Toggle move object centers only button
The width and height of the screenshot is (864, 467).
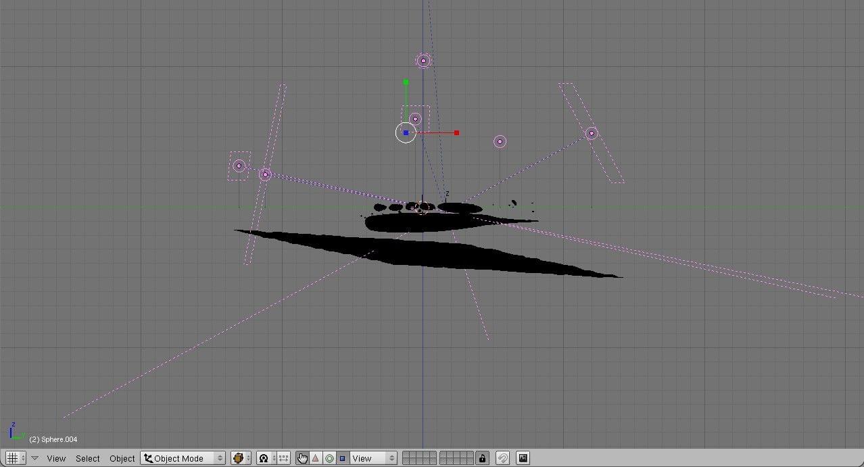pyautogui.click(x=283, y=458)
